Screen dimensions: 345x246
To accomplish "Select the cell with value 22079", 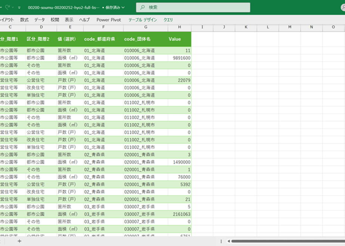I will click(180, 81).
